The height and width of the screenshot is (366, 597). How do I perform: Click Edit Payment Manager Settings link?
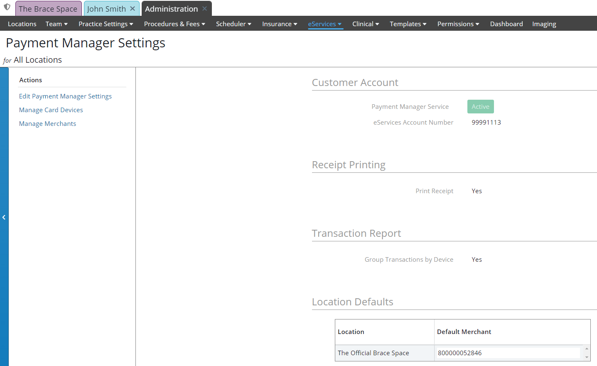click(65, 96)
